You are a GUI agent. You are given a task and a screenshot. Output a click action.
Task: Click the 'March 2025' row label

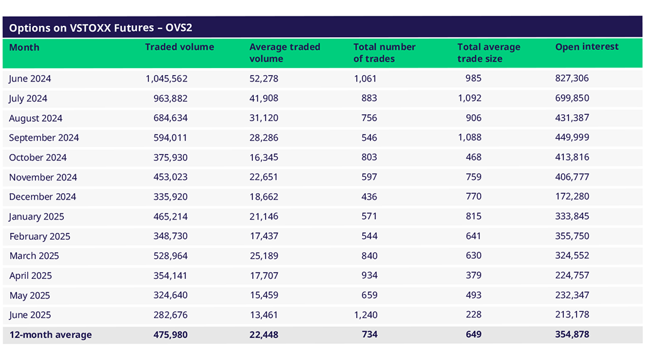pyautogui.click(x=34, y=256)
